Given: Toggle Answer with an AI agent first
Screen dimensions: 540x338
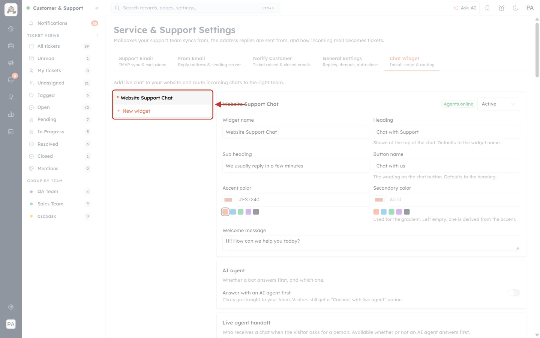Looking at the screenshot, I should click(x=514, y=293).
